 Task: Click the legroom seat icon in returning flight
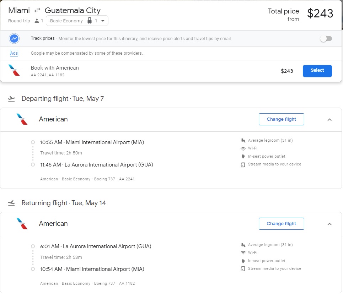243,245
